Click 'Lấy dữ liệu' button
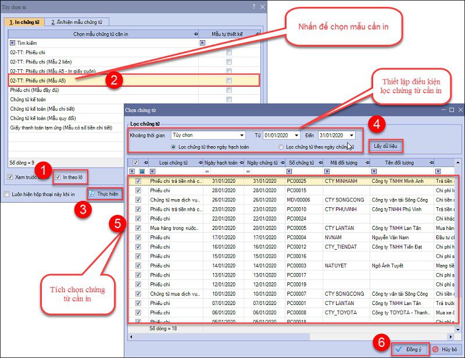 pyautogui.click(x=385, y=146)
